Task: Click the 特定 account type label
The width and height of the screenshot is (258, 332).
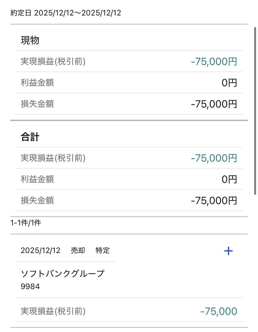Action: click(103, 251)
